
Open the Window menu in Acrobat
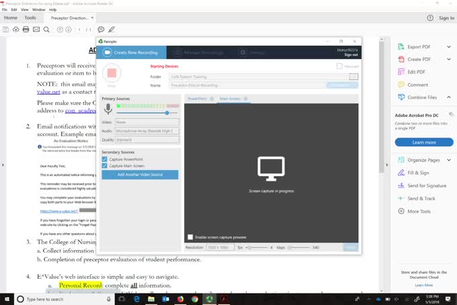click(x=39, y=10)
